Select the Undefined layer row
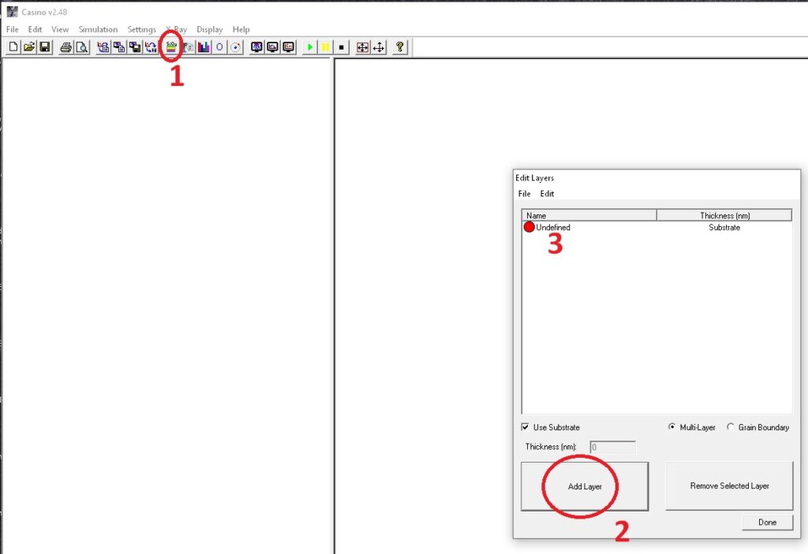Screen dimensions: 808x554 pos(657,227)
